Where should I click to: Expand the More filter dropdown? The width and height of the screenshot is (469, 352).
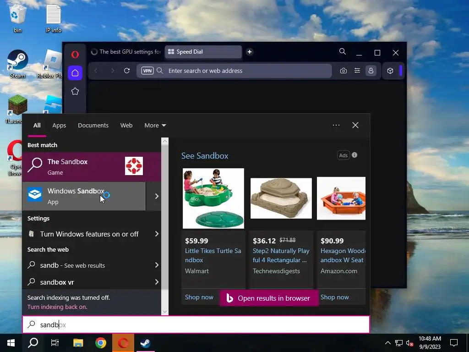coord(155,126)
